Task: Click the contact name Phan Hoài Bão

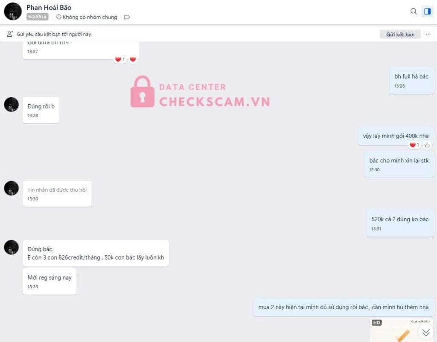Action: 49,8
